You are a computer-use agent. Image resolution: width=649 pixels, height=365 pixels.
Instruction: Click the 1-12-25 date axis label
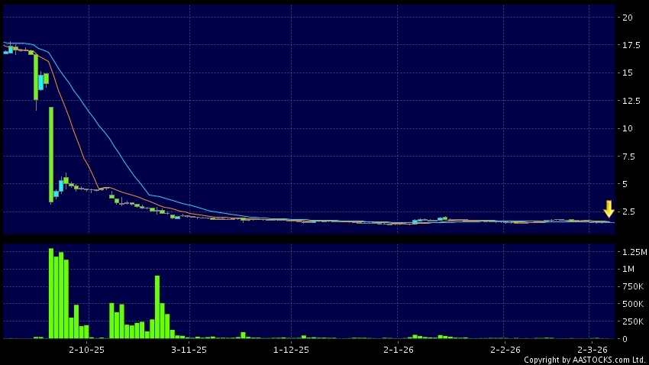click(291, 350)
